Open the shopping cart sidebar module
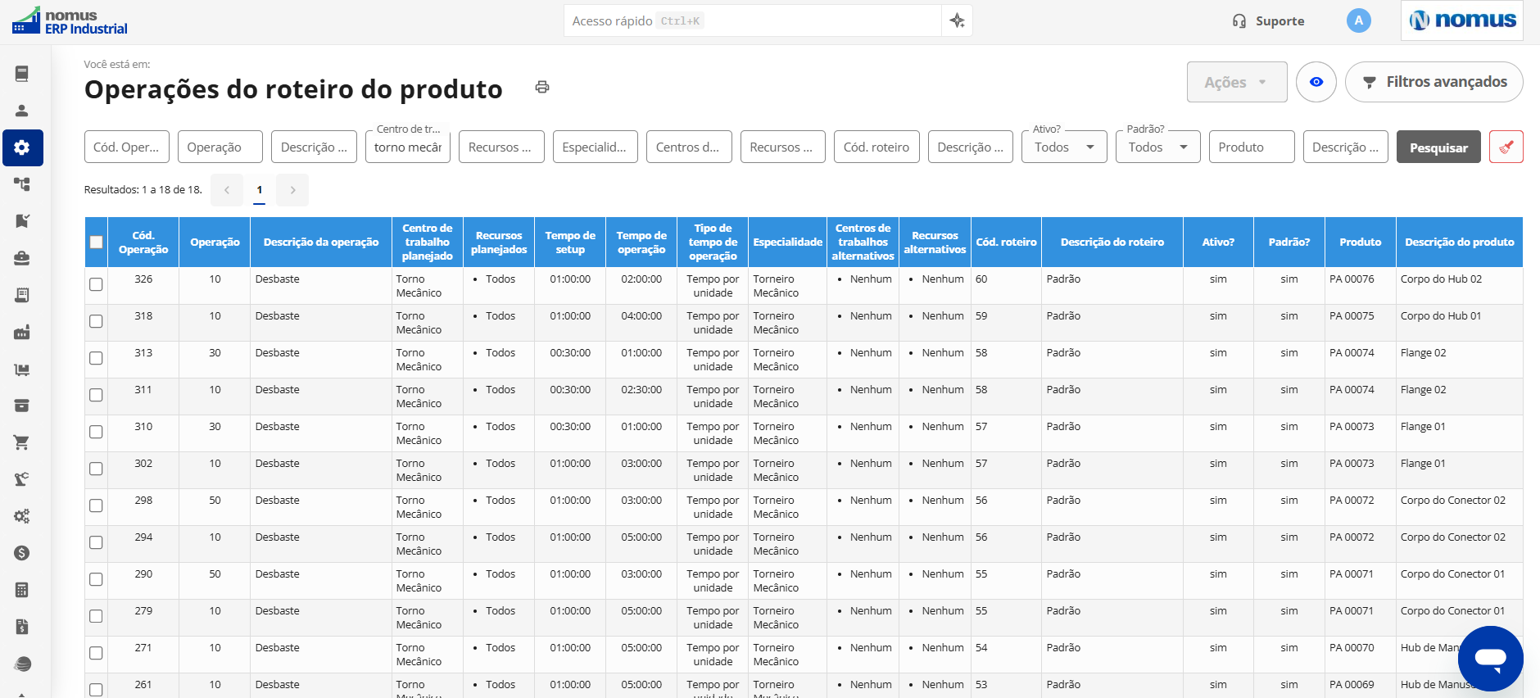Viewport: 1540px width, 698px height. 22,442
